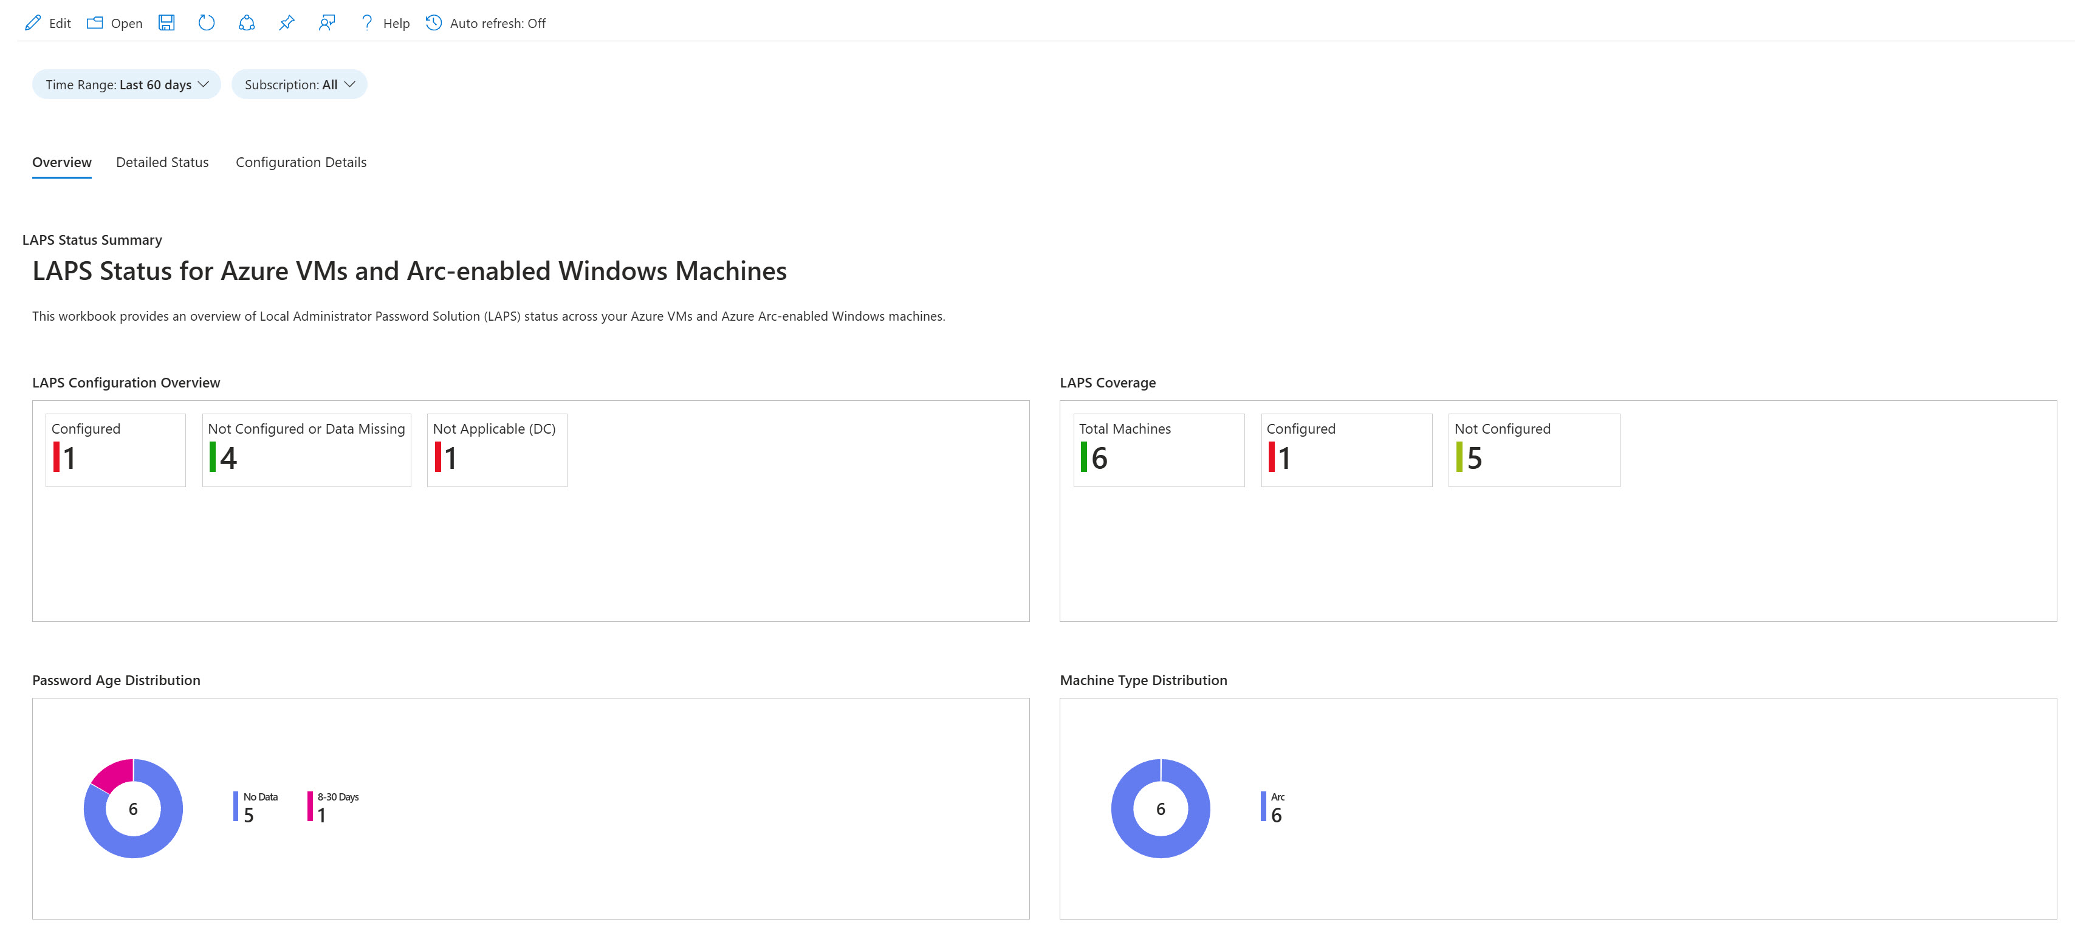Click the share workbook icon
Screen dimensions: 2075x942
click(x=247, y=23)
